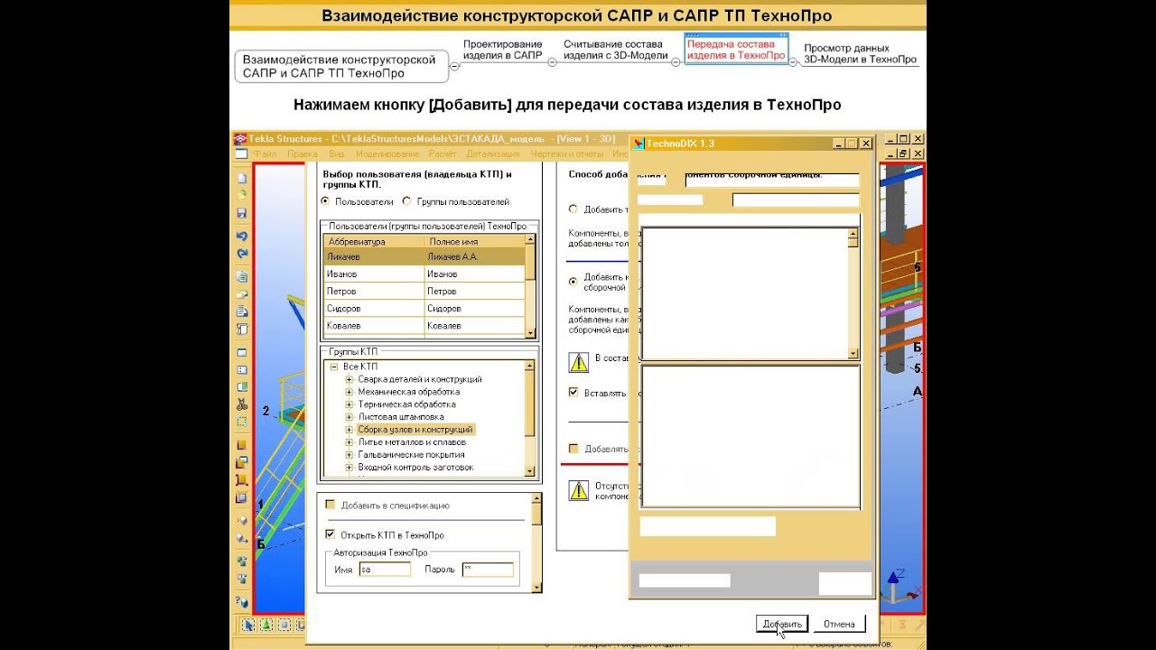Screen dimensions: 1156x650
Task: Select Листовая штамповка tree item
Action: click(x=400, y=417)
